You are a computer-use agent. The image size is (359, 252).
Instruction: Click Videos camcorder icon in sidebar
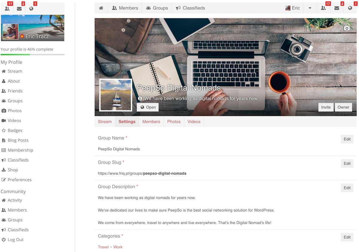click(x=4, y=120)
